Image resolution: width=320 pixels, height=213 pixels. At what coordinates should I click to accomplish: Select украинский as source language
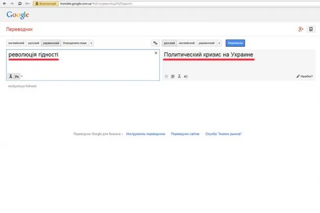click(51, 43)
